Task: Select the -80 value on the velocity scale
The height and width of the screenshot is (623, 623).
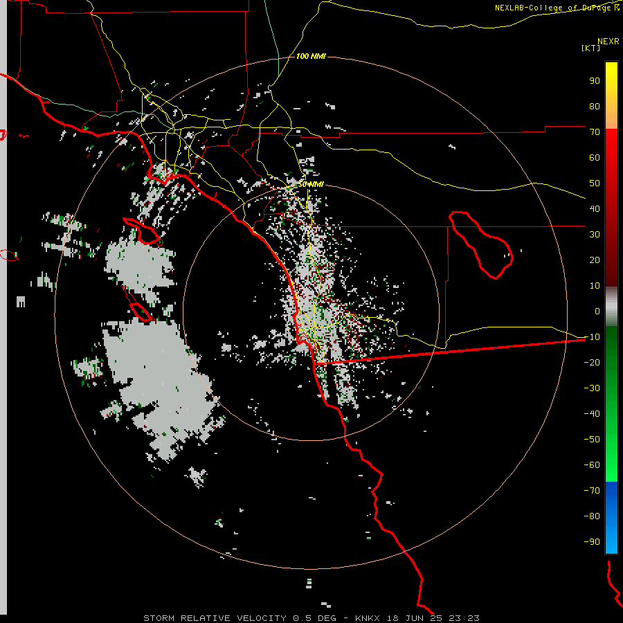Action: pyautogui.click(x=592, y=516)
